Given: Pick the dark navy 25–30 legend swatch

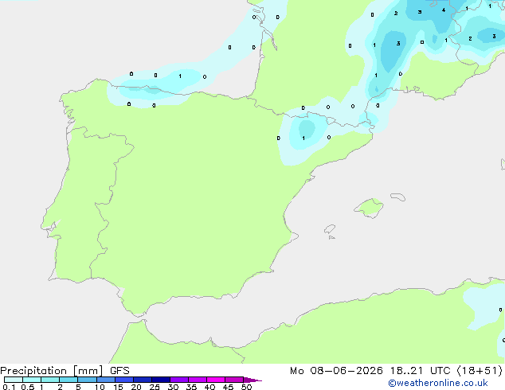Looking at the screenshot, I should pos(161,380).
